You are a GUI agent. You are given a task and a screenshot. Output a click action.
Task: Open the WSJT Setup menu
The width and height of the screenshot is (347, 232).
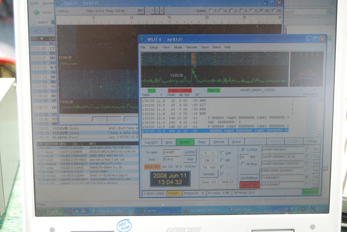pos(154,47)
